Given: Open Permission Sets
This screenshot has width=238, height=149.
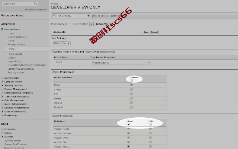Looking at the screenshot, I should [x=16, y=44].
